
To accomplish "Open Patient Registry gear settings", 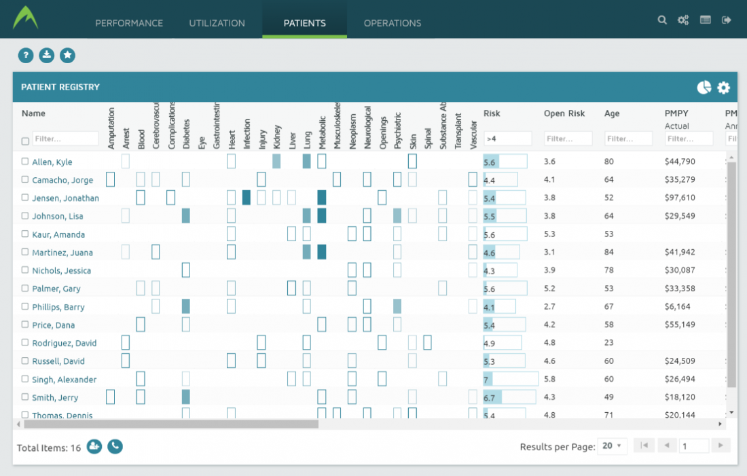I will (x=724, y=87).
